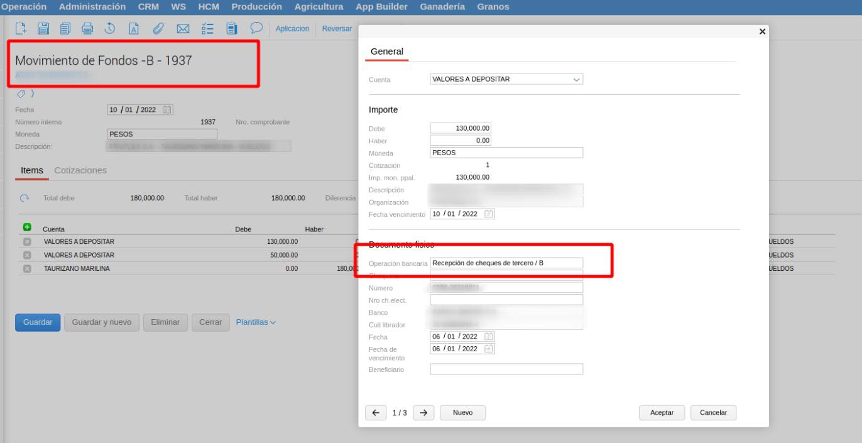Viewport: 862px width, 443px height.
Task: Click the Reversar link in toolbar
Action: pos(337,29)
